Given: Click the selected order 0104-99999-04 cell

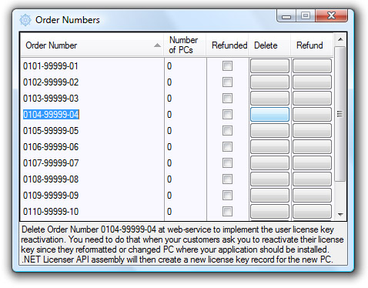Looking at the screenshot, I should [x=51, y=115].
